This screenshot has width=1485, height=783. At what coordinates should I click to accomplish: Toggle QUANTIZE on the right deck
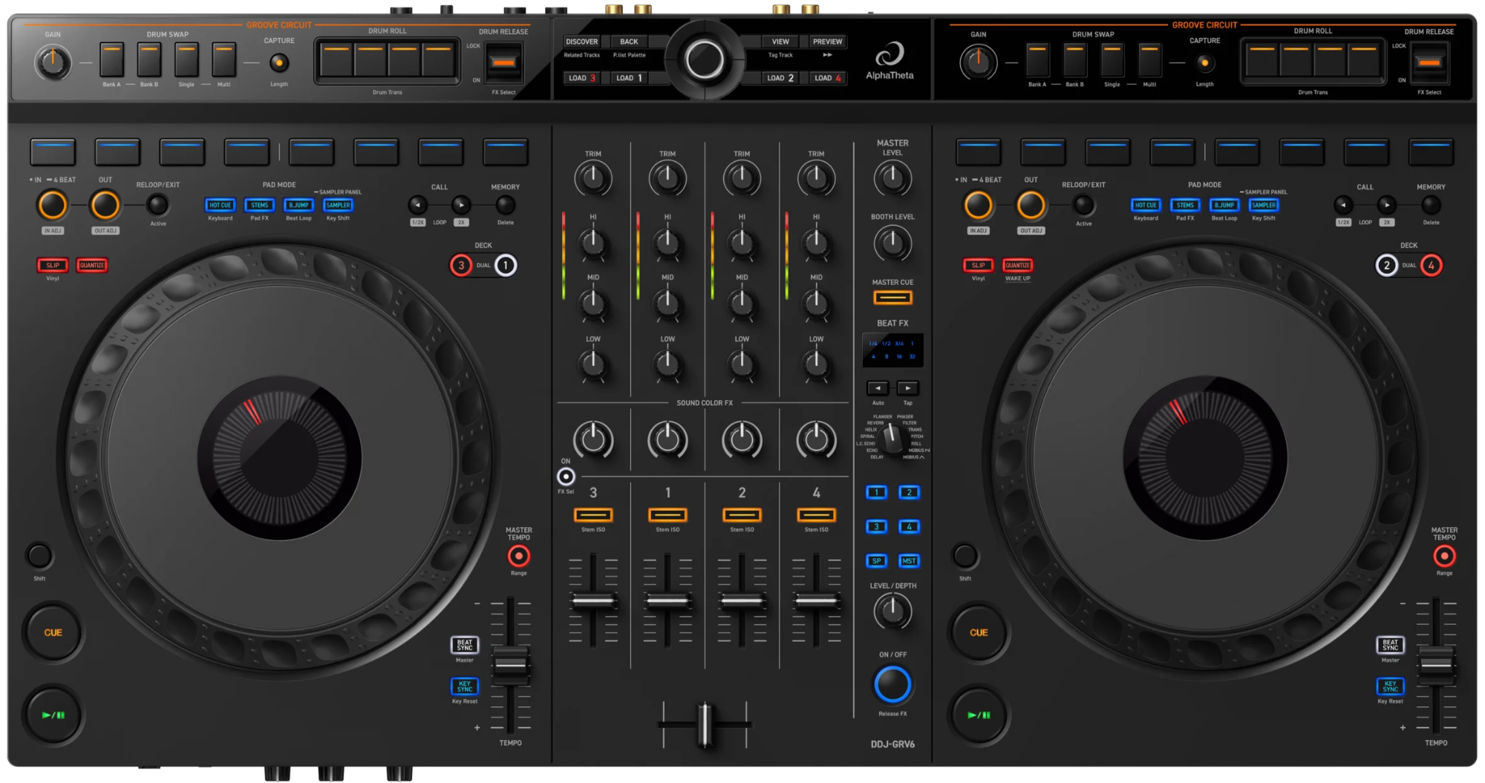click(x=1018, y=265)
